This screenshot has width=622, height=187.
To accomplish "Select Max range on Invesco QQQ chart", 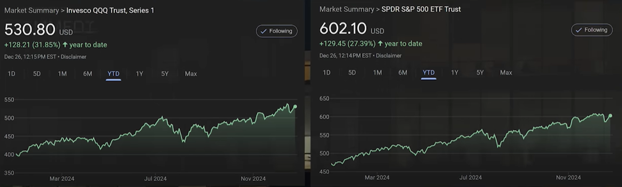I will point(191,74).
